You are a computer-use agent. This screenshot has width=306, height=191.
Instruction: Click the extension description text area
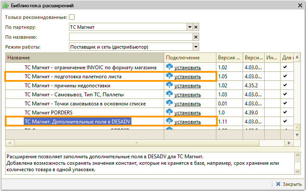[150, 163]
